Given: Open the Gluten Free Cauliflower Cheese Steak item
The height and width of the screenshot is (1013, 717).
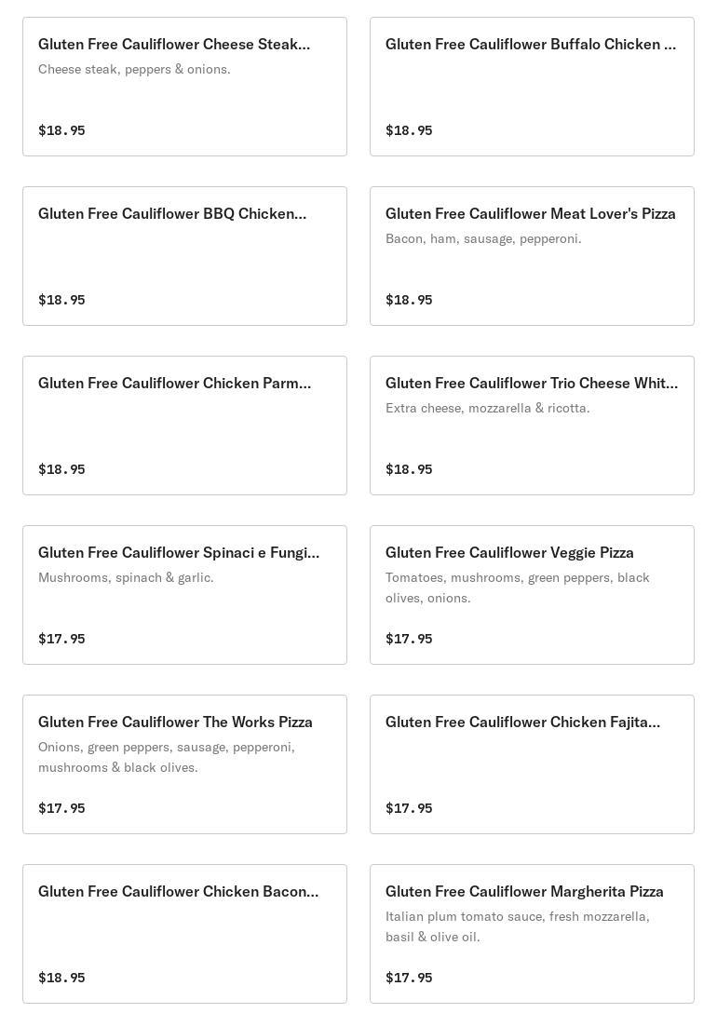Looking at the screenshot, I should click(x=174, y=45).
